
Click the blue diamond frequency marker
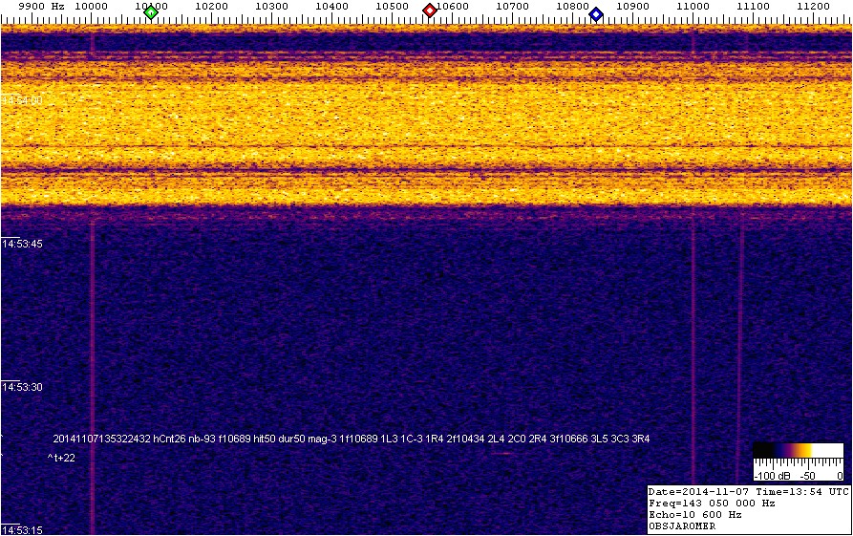point(596,13)
